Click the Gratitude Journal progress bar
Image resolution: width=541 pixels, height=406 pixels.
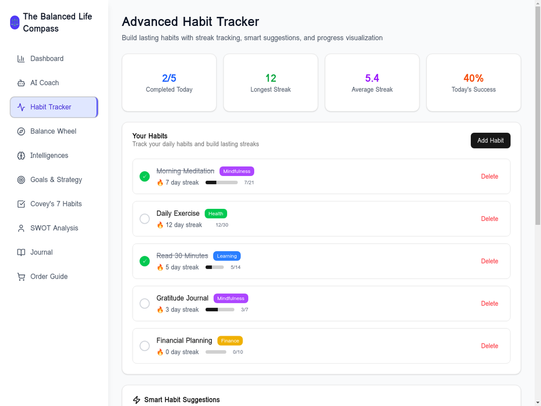point(220,309)
